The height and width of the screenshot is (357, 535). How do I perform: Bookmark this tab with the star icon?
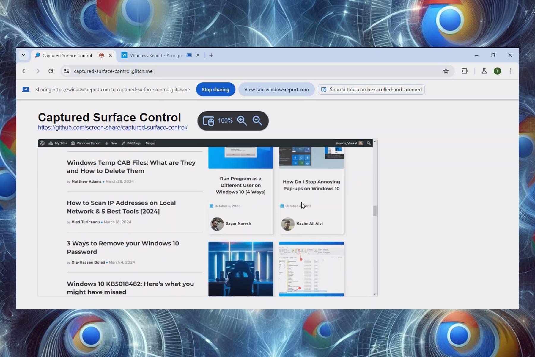[446, 71]
